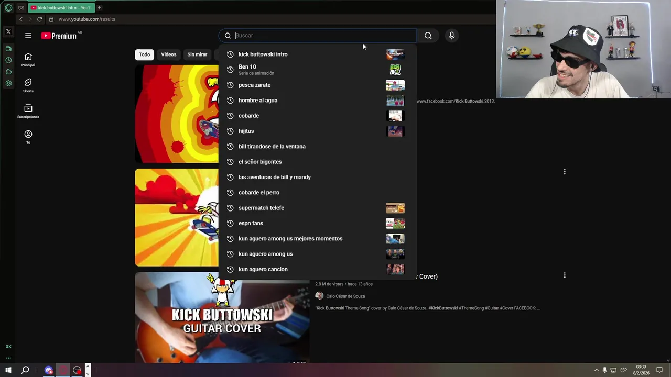This screenshot has width=671, height=377.
Task: Open the Kick Buttowski Guitar Cover thumbnail
Action: click(222, 317)
